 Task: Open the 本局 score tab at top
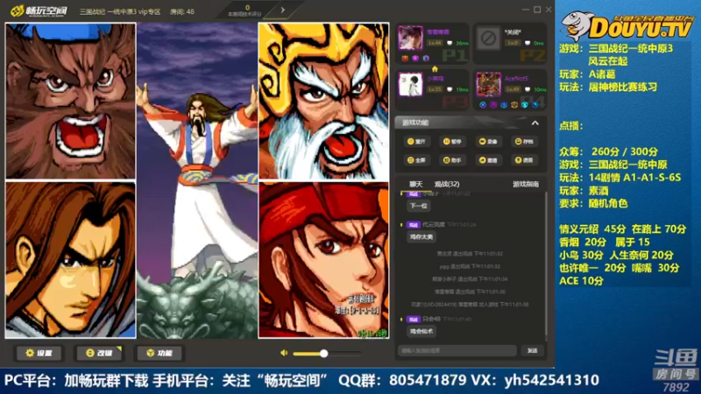(x=244, y=11)
